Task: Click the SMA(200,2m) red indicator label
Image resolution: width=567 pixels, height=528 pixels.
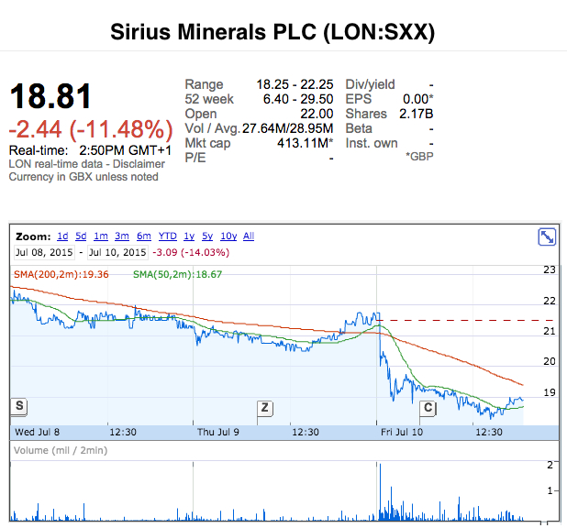Action: pyautogui.click(x=61, y=274)
